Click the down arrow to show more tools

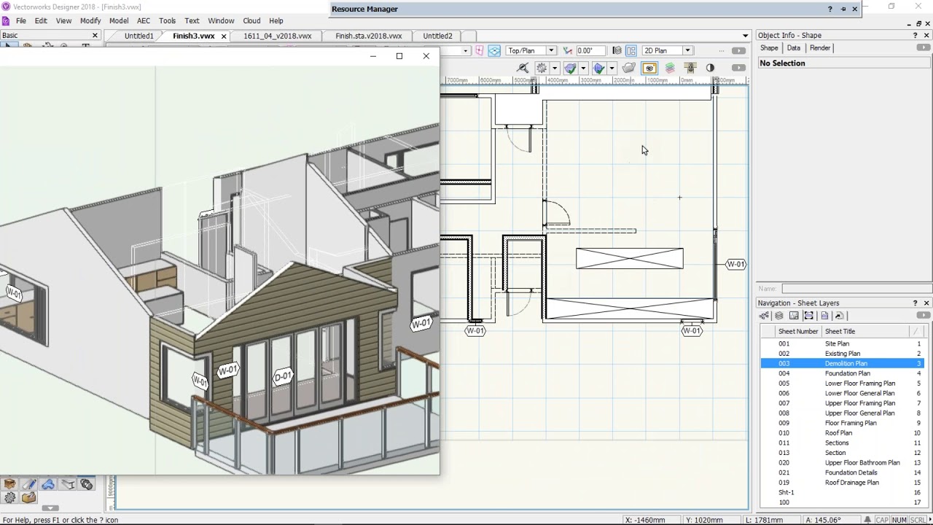coord(50,510)
